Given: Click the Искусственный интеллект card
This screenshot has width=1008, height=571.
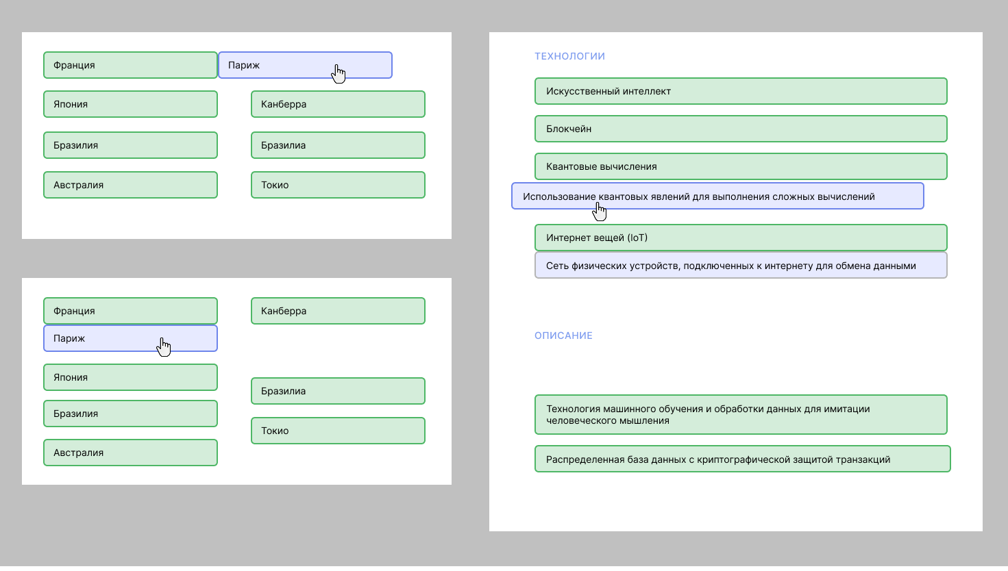Looking at the screenshot, I should click(x=740, y=91).
